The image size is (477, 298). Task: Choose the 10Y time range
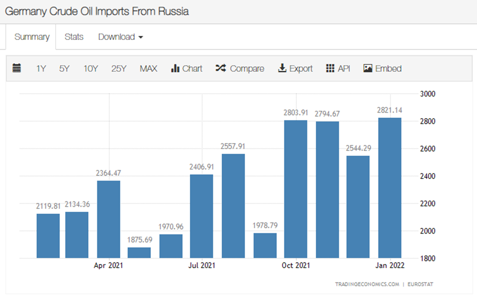(x=91, y=69)
